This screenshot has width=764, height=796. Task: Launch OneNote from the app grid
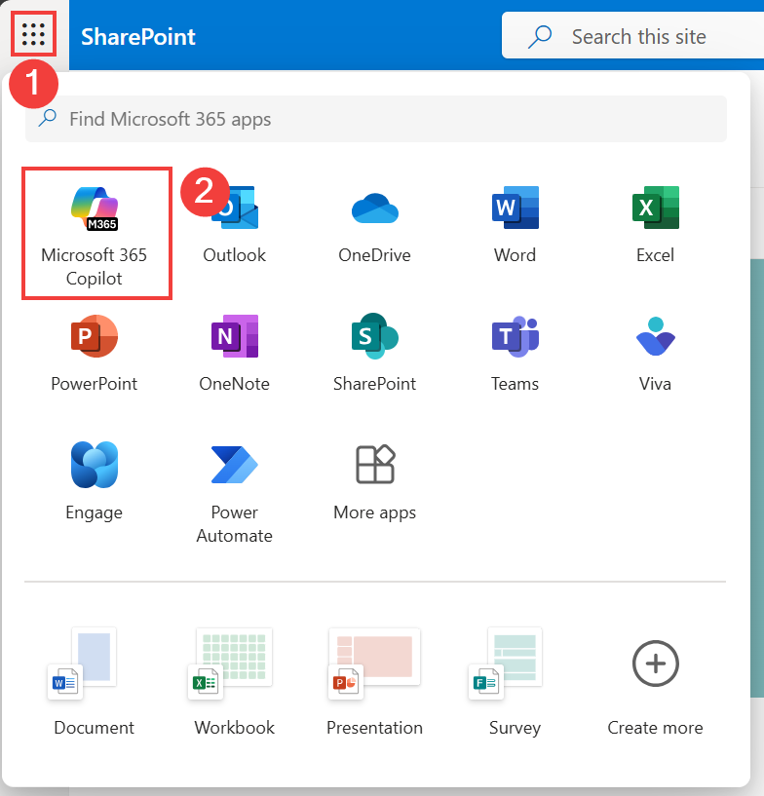(x=234, y=353)
